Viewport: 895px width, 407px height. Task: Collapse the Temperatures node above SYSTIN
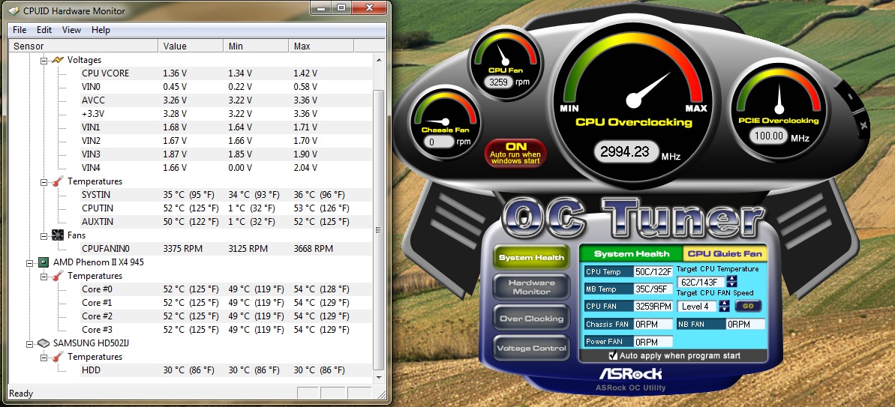tap(44, 181)
